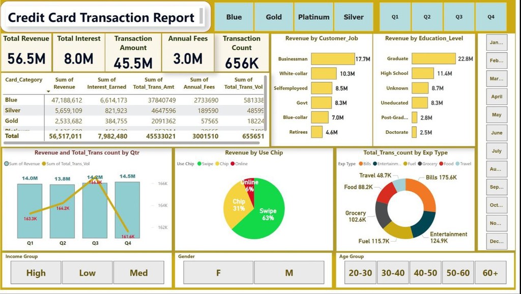This screenshot has width=521, height=294.
Task: Click the Q4 revenue column bar
Action: (127, 210)
